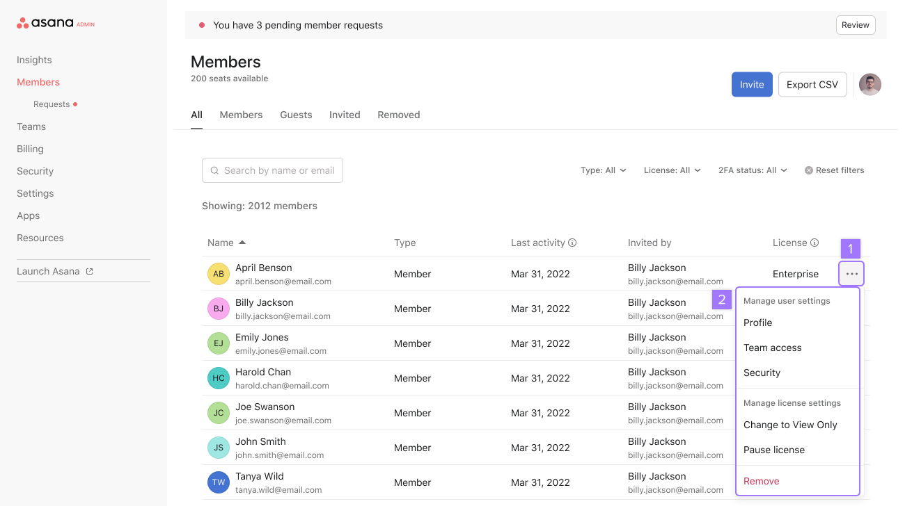Click the License column info icon

816,242
